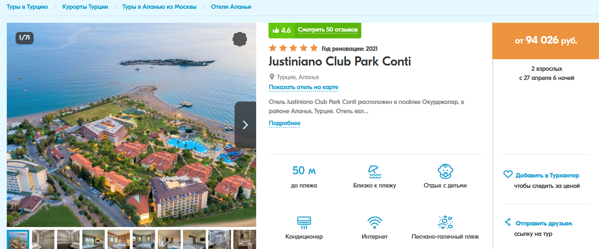Click 'Год реновации: 2021' text
Viewport: 599px width, 249px height.
pos(349,49)
